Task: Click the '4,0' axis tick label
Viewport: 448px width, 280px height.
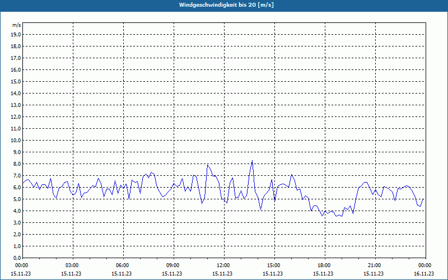Action: tap(17, 211)
